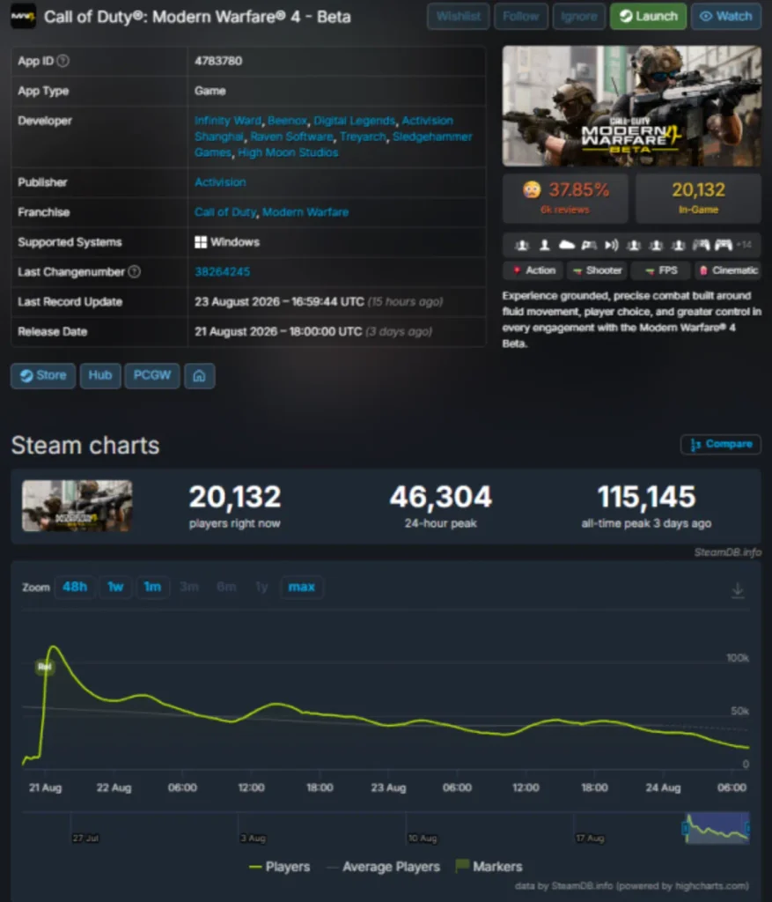Click the 46,304 24-hour peak value
772x902 pixels.
(440, 497)
